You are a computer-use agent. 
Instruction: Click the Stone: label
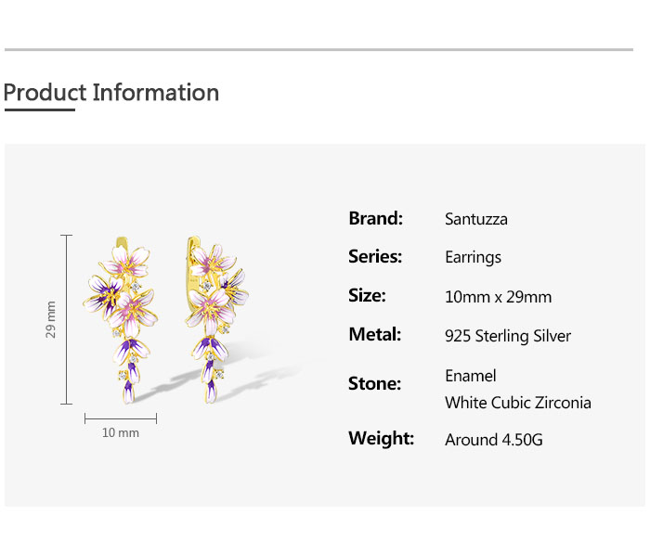[375, 383]
